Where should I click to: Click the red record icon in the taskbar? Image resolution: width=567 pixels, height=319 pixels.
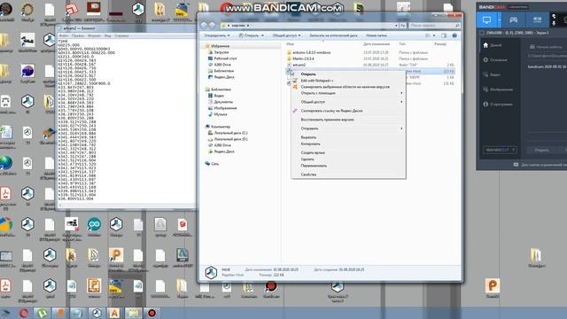pos(151,313)
